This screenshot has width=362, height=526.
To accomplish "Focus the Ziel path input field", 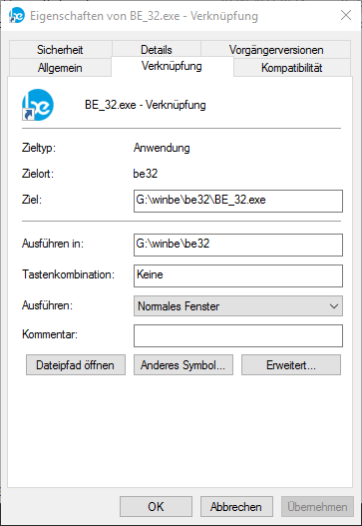I will coord(238,202).
